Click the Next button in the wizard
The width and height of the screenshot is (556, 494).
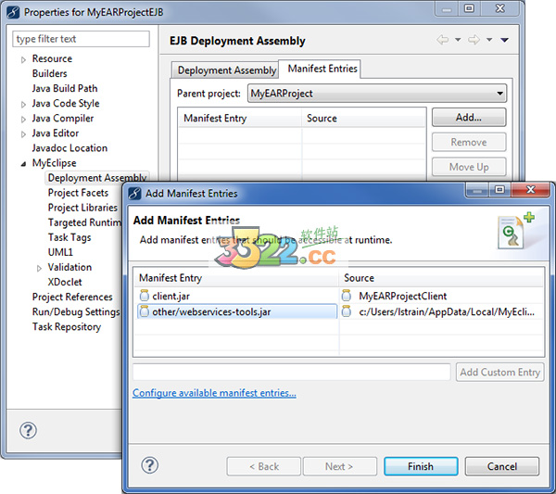click(340, 466)
